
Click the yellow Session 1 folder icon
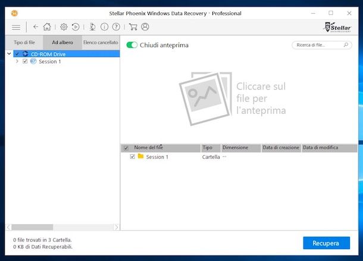140,157
